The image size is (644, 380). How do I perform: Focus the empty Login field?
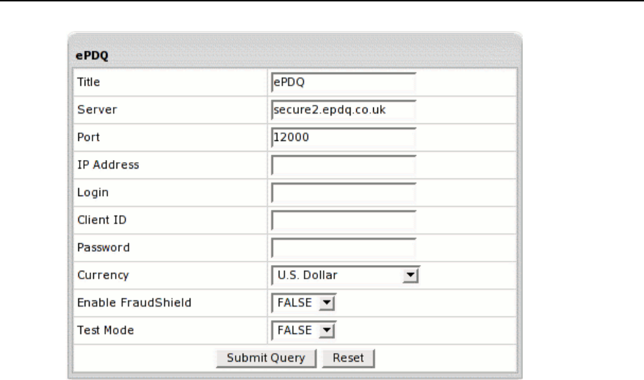click(x=344, y=192)
